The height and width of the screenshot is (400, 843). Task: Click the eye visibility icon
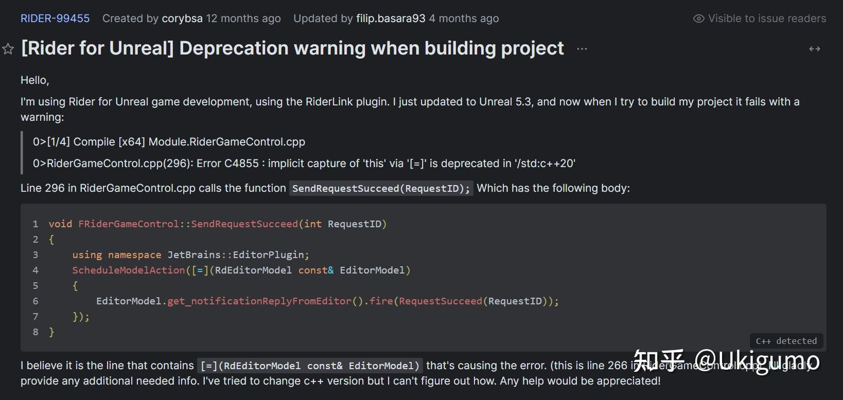[x=698, y=19]
